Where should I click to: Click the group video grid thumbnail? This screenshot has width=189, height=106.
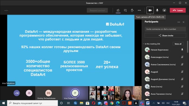pos(102,93)
